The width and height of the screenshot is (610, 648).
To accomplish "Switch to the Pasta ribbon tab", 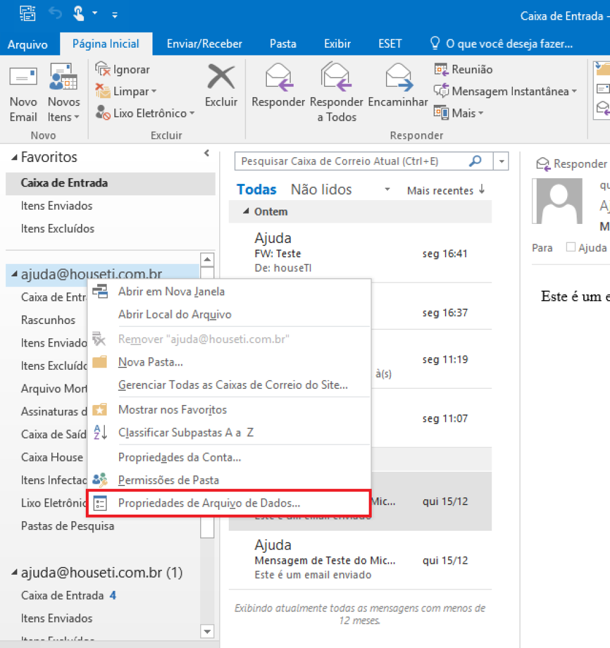I will (x=283, y=44).
